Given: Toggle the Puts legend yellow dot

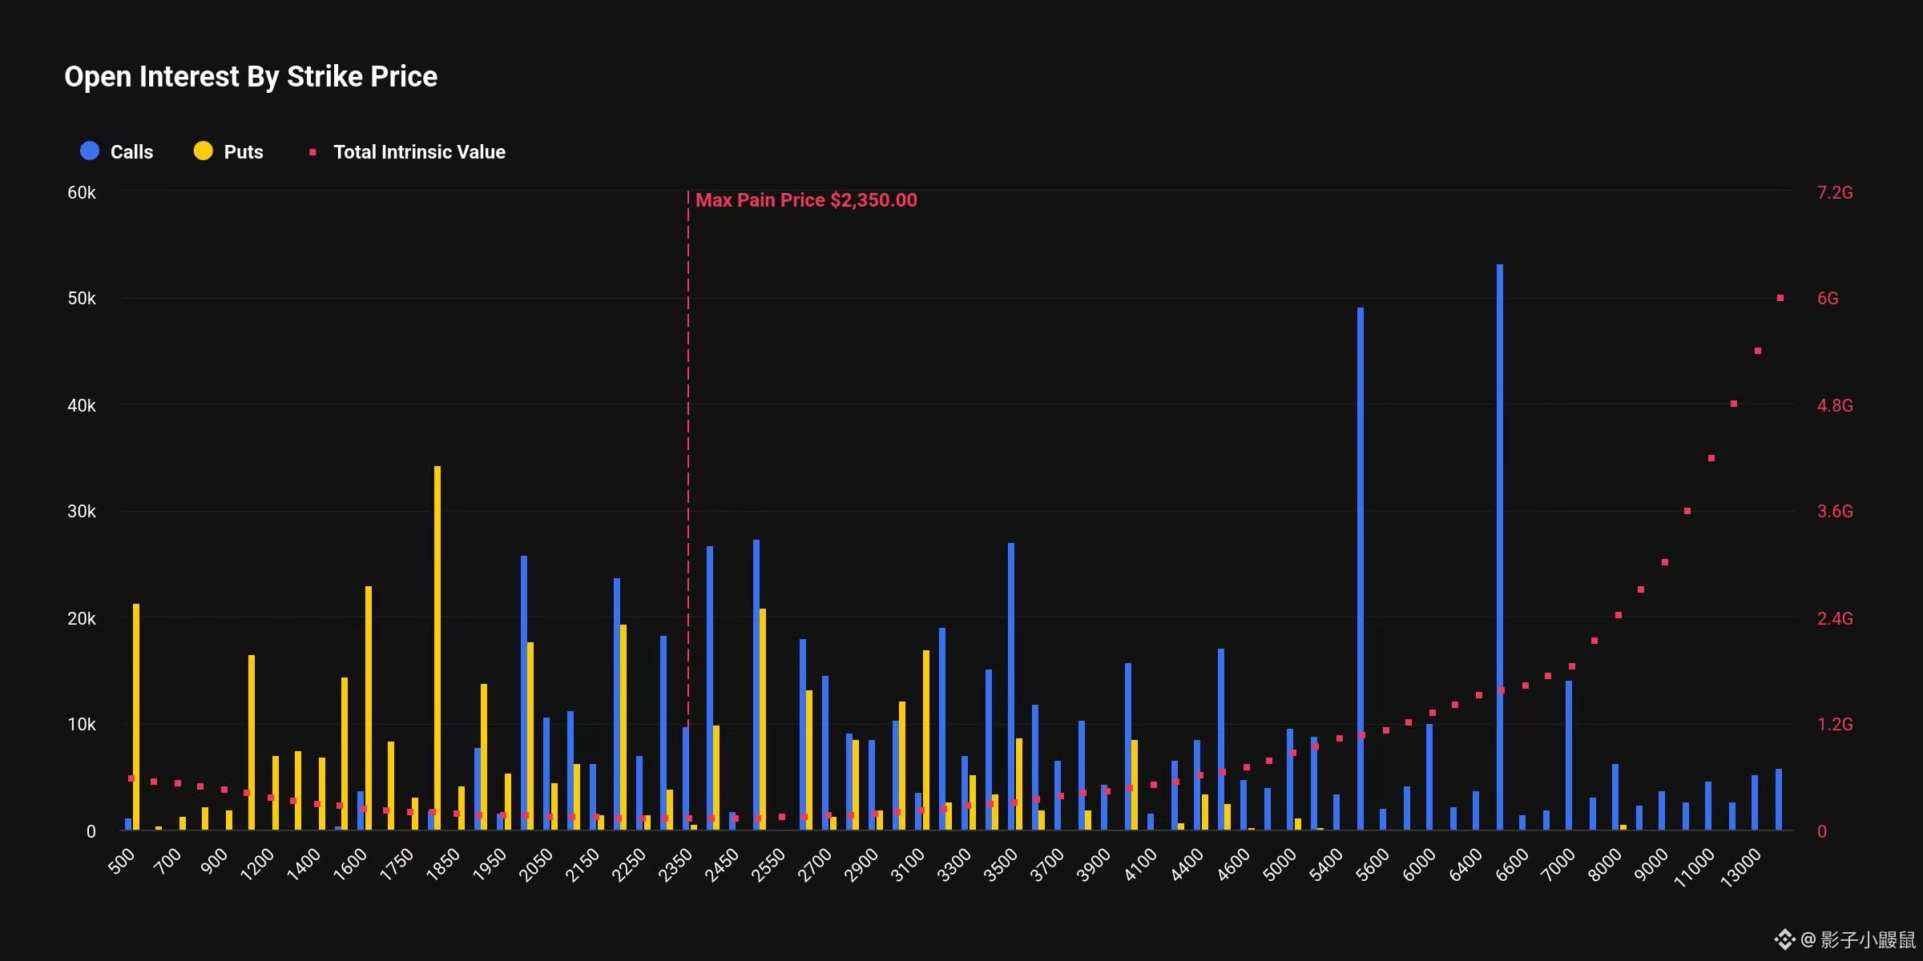Looking at the screenshot, I should tap(204, 151).
